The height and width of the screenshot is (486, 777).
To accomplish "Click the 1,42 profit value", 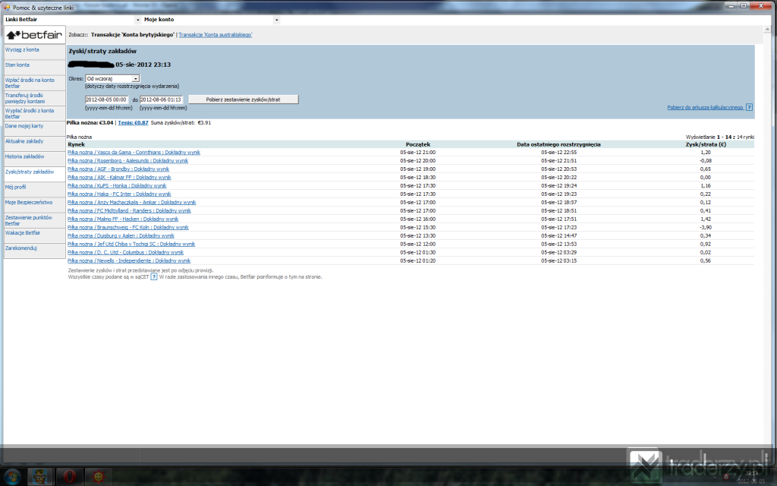I will [706, 219].
